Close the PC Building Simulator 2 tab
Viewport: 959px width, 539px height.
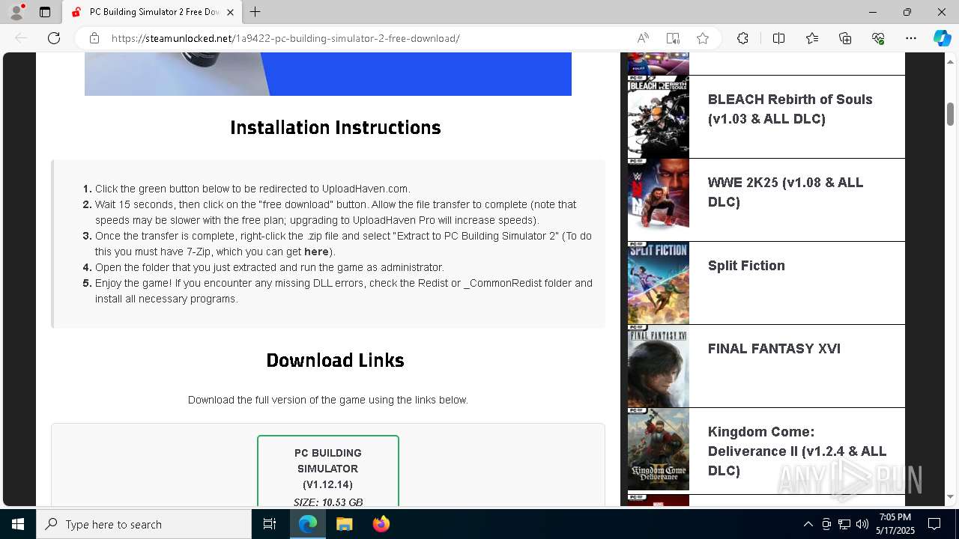pyautogui.click(x=231, y=12)
